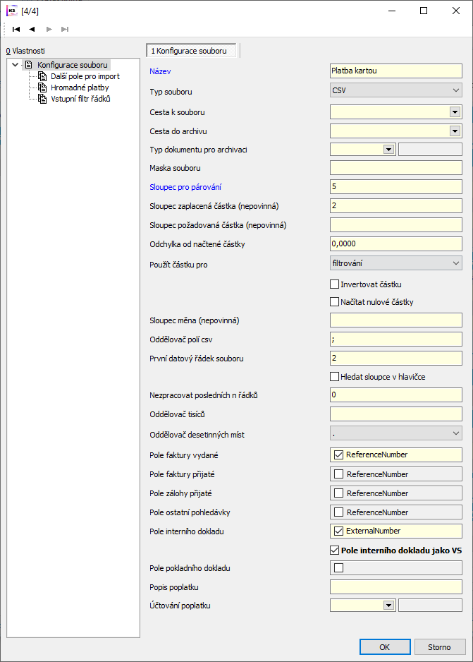Open the Cesta k souboru dropdown arrow

tap(455, 112)
